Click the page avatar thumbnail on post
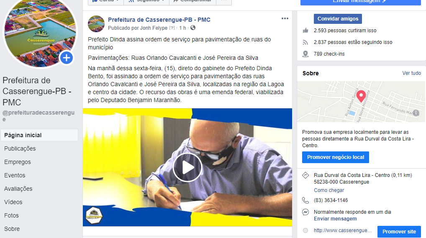 96,24
